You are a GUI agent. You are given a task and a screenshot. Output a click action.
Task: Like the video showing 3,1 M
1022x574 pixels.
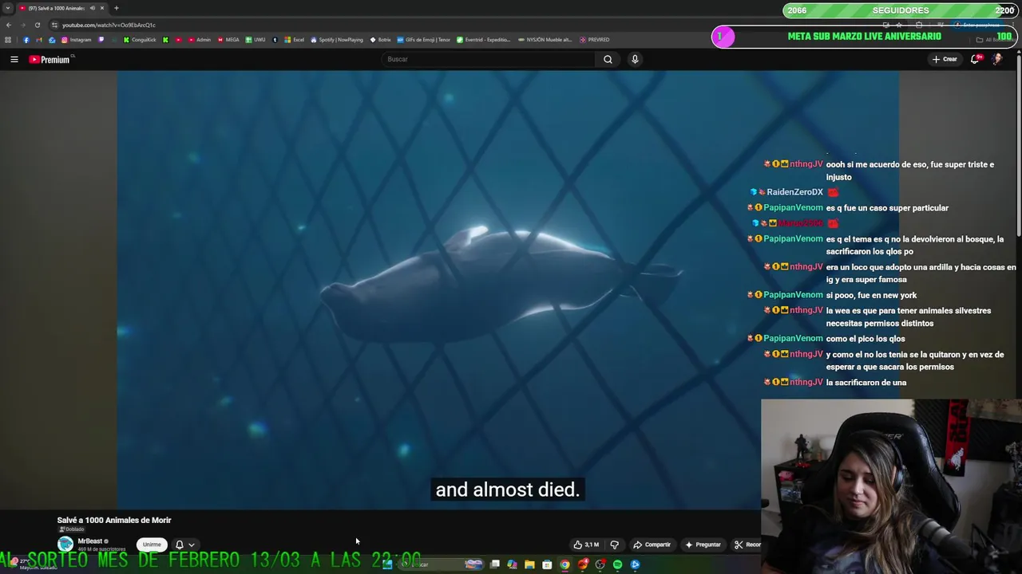(x=586, y=545)
